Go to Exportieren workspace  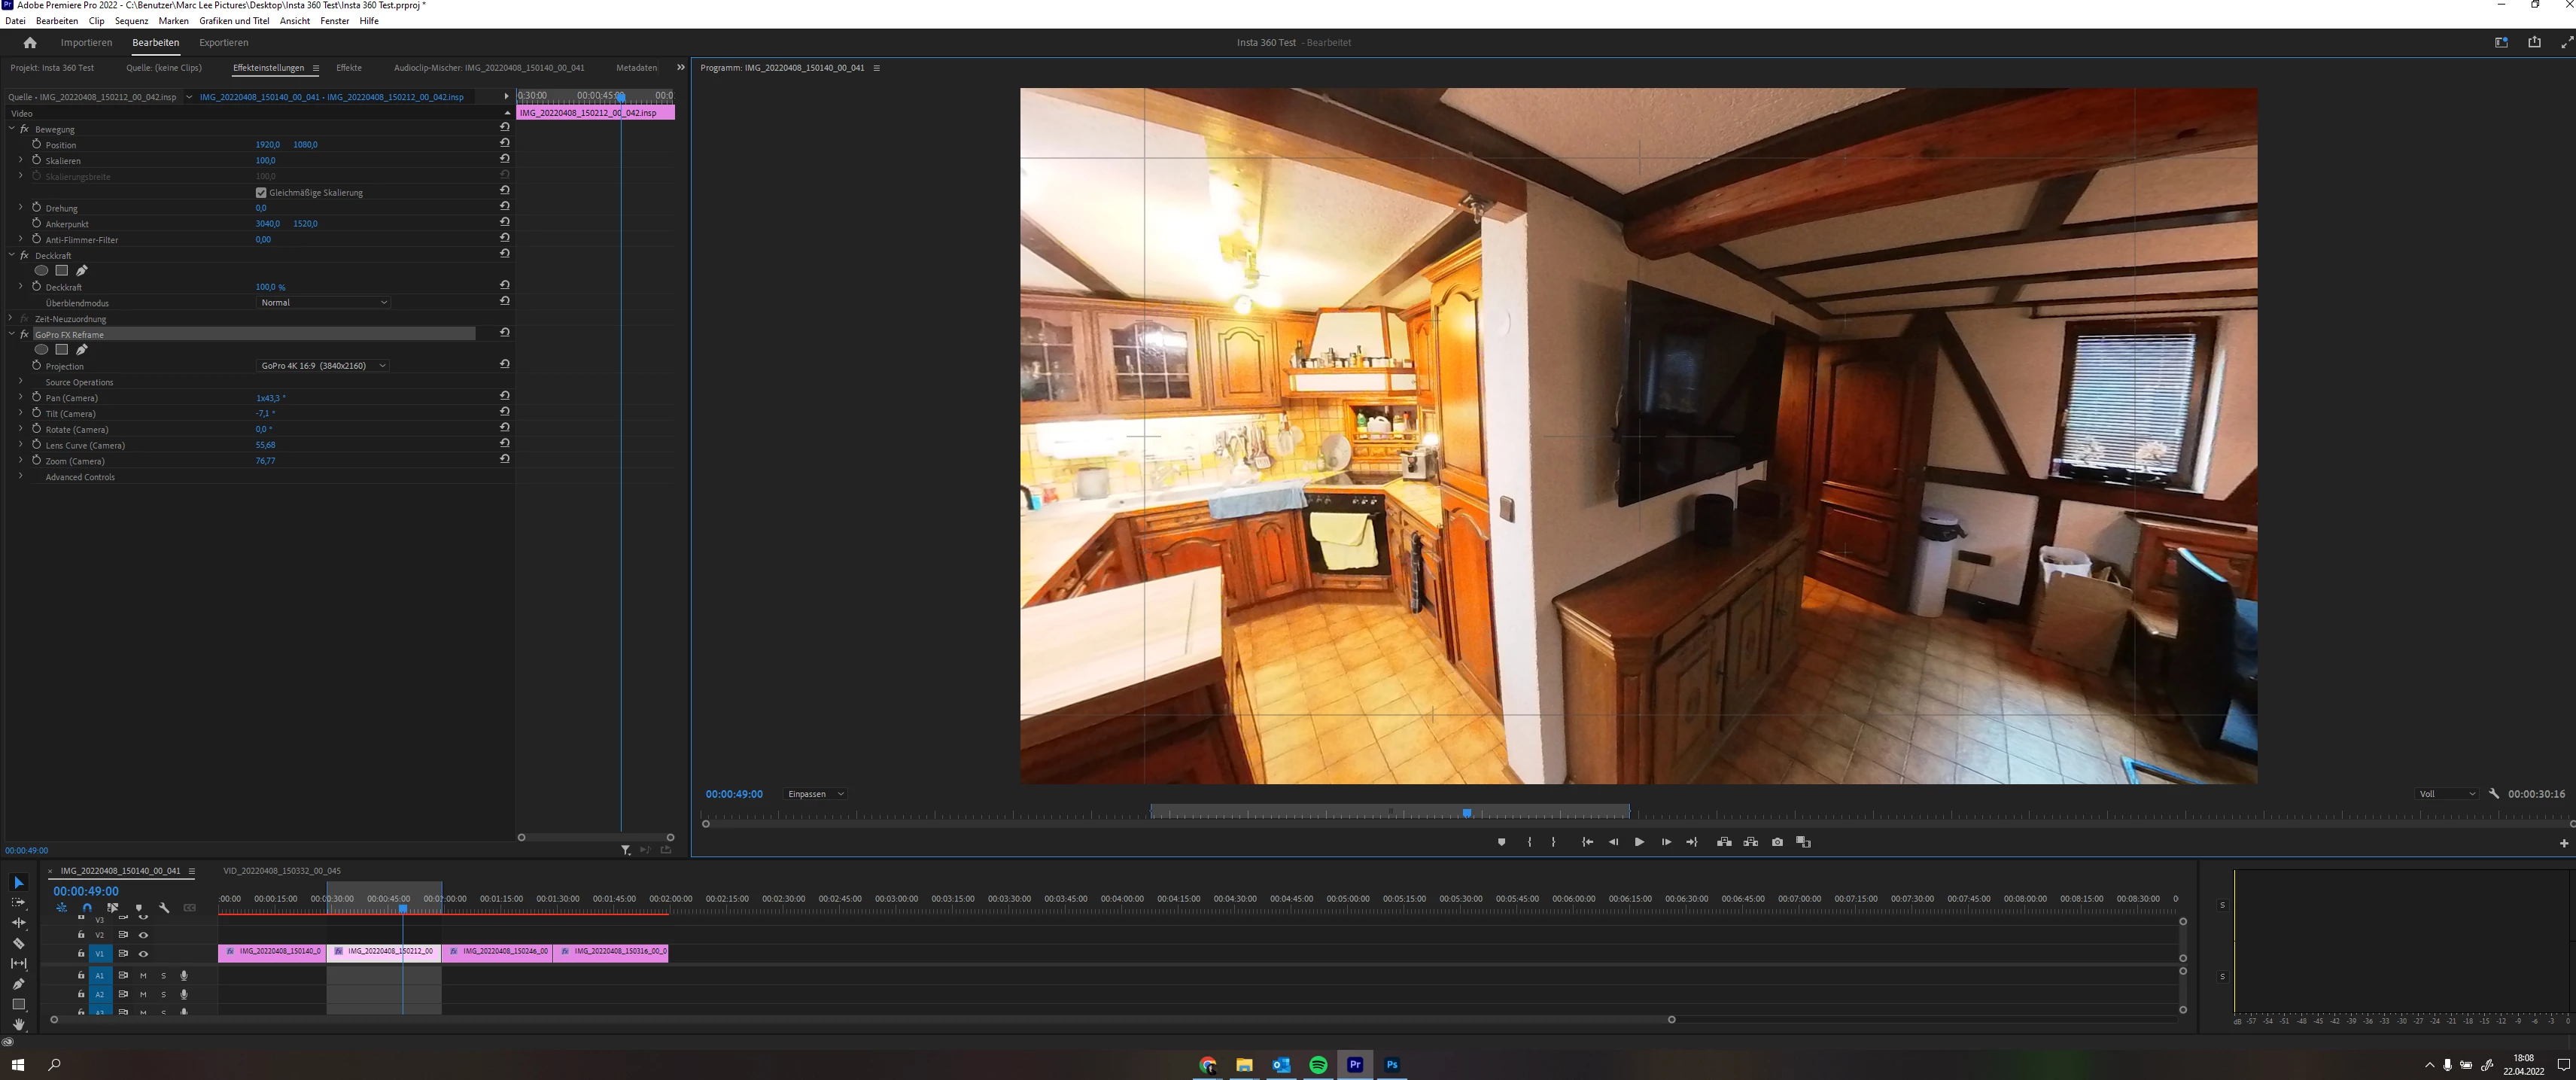click(x=223, y=43)
